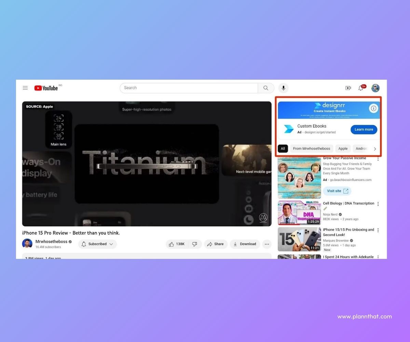The height and width of the screenshot is (342, 410).
Task: Focus the Search input field
Action: 189,88
